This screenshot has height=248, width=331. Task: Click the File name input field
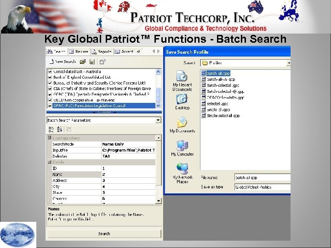pos(263,178)
